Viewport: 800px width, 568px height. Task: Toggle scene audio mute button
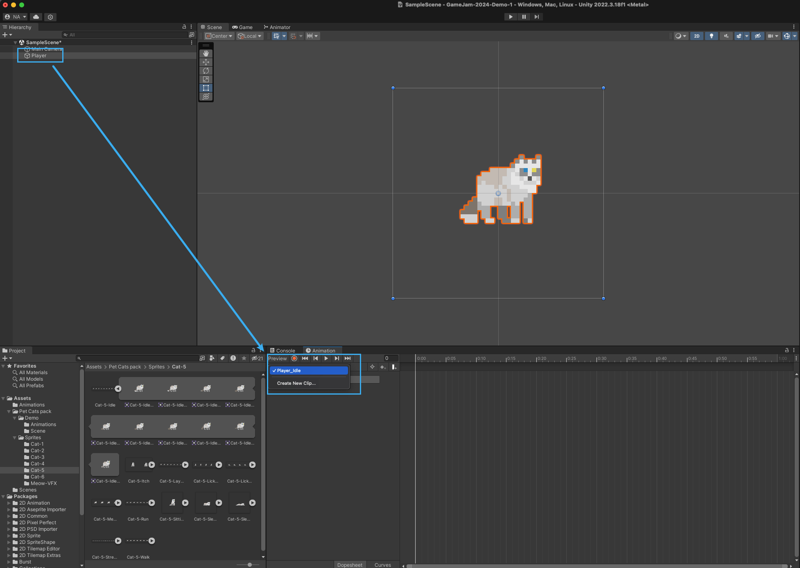(726, 36)
